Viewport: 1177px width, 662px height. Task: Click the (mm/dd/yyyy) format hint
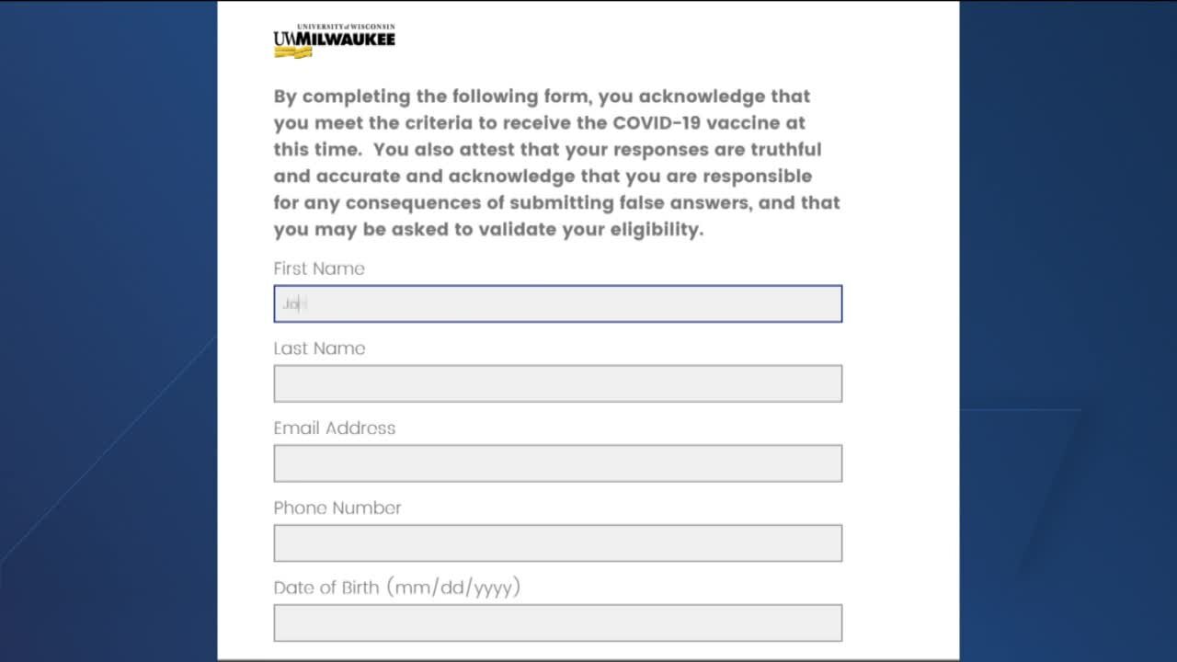[453, 588]
